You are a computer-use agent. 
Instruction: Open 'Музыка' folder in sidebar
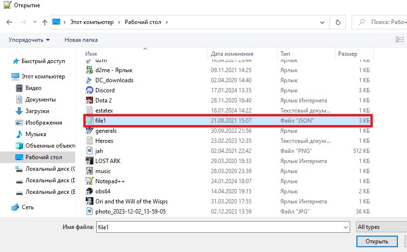click(x=36, y=134)
